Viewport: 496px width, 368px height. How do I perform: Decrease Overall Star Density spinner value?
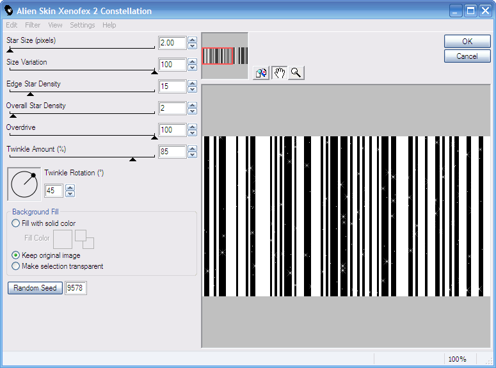click(x=193, y=111)
